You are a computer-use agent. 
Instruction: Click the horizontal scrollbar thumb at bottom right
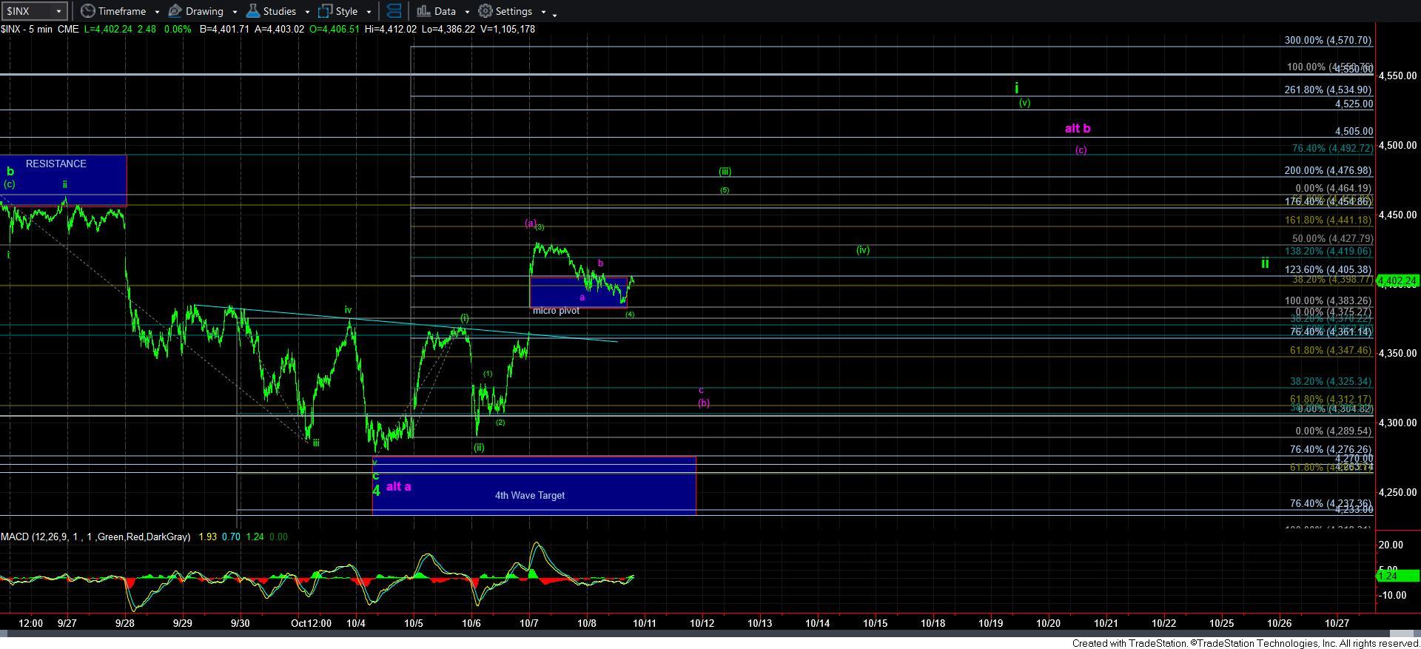(1403, 633)
